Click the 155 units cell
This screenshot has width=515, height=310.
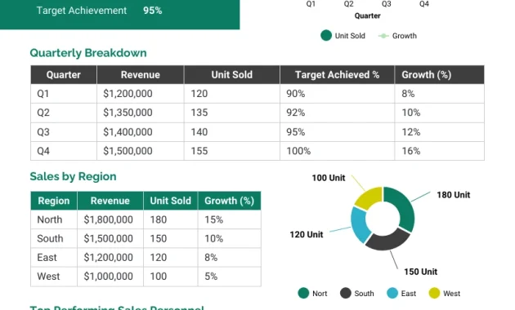232,151
